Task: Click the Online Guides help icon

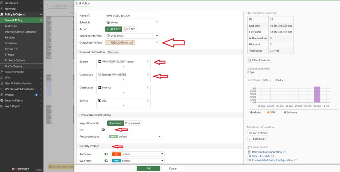Action: 248,147
